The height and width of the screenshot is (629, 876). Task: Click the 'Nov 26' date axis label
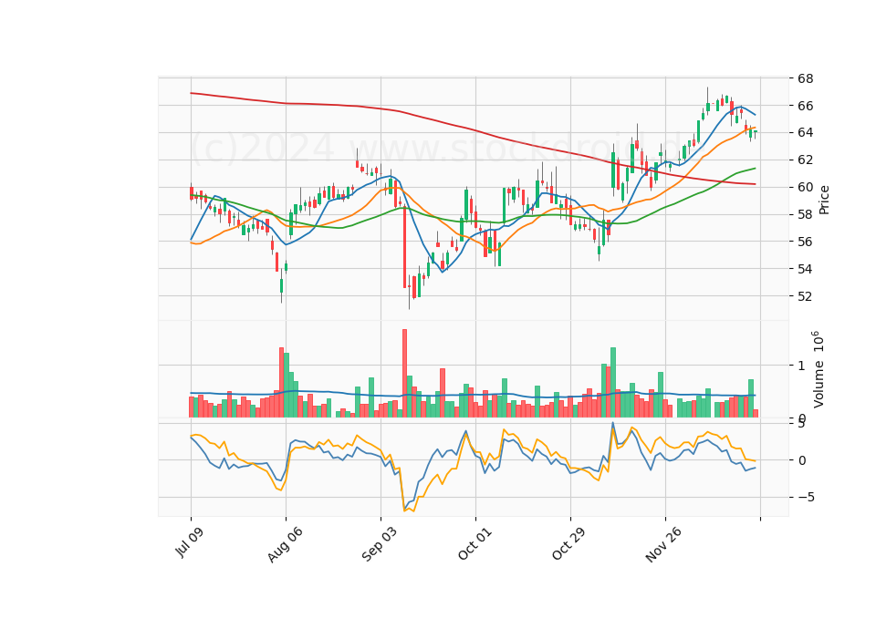point(663,544)
